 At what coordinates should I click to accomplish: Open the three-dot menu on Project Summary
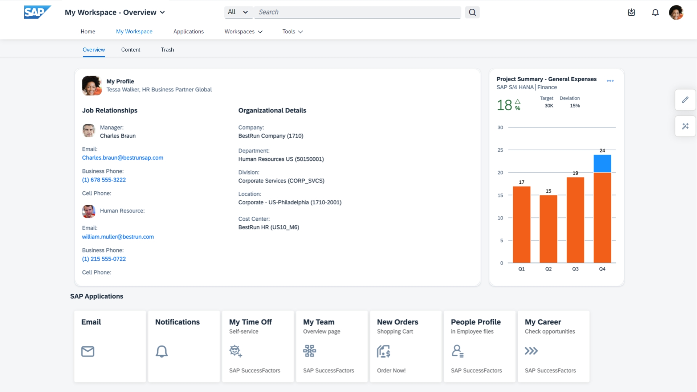click(610, 81)
